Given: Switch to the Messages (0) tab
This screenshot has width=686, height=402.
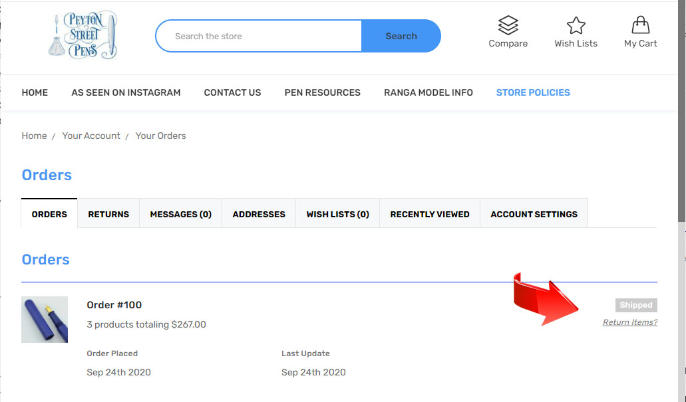Looking at the screenshot, I should point(180,214).
